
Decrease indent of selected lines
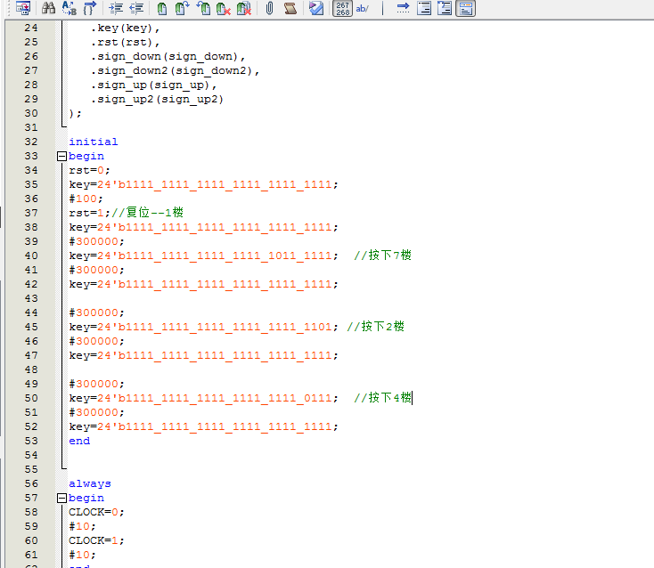pyautogui.click(x=136, y=9)
